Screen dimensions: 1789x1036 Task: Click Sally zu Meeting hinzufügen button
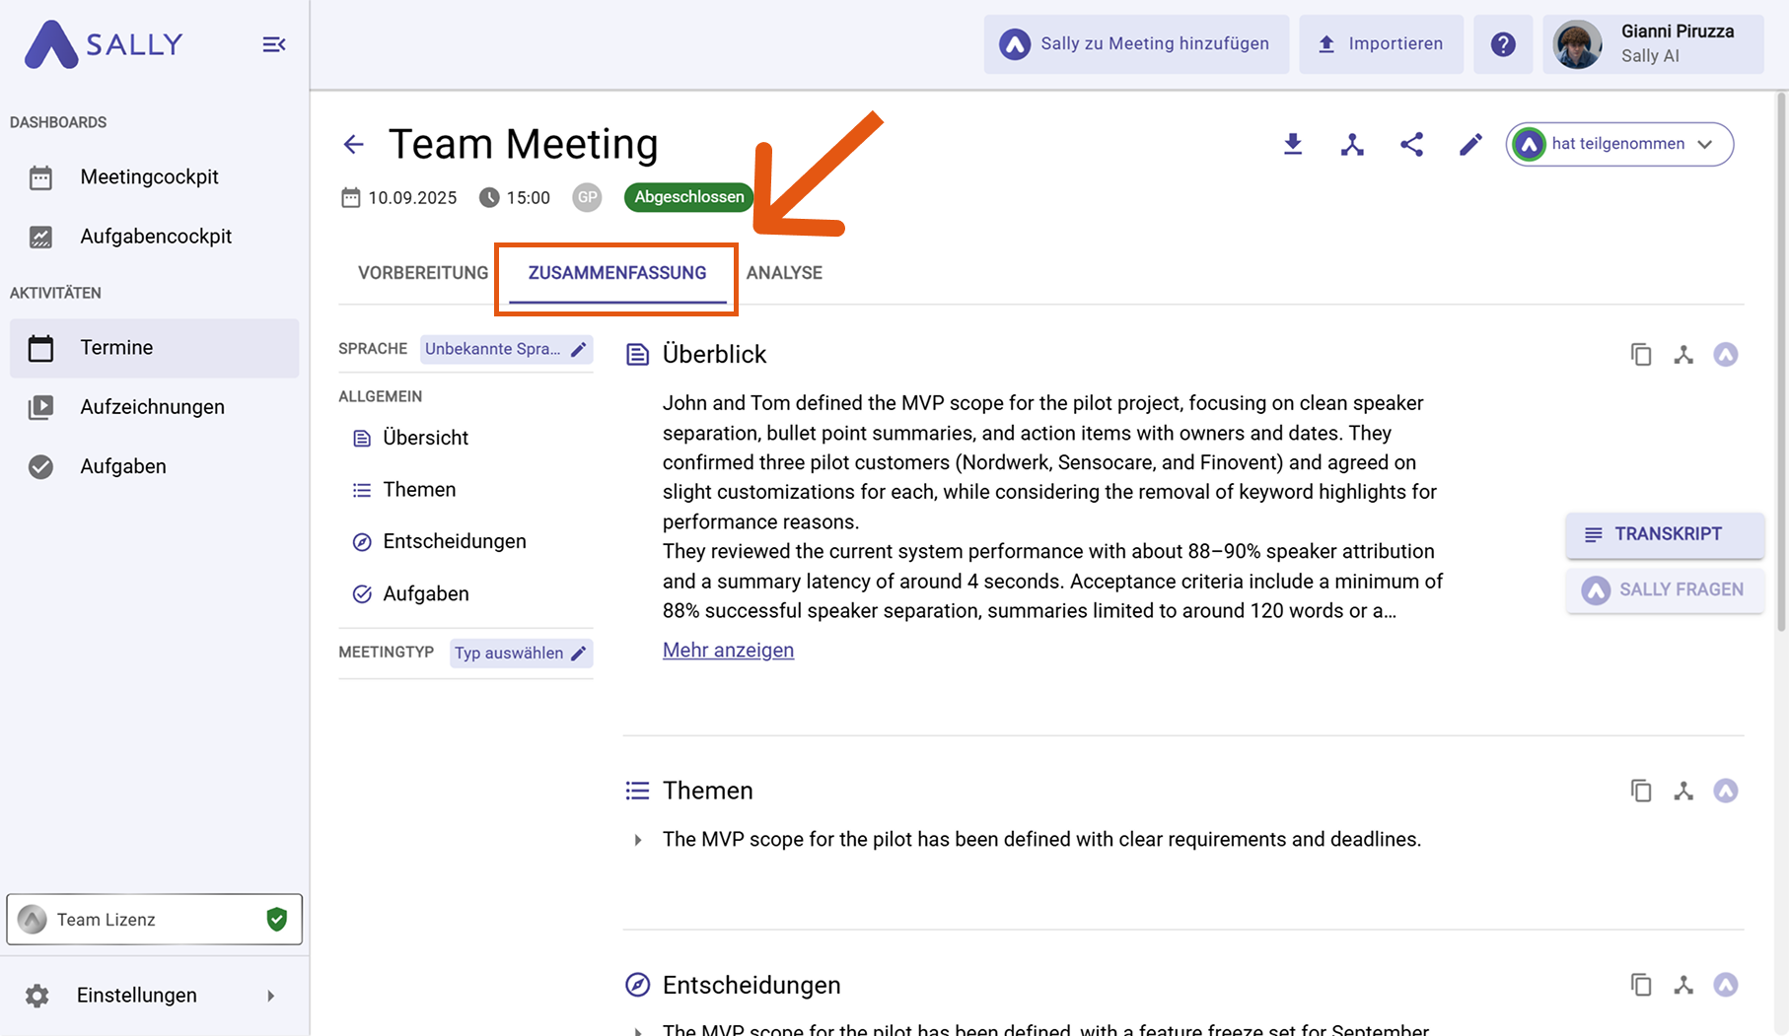tap(1136, 44)
